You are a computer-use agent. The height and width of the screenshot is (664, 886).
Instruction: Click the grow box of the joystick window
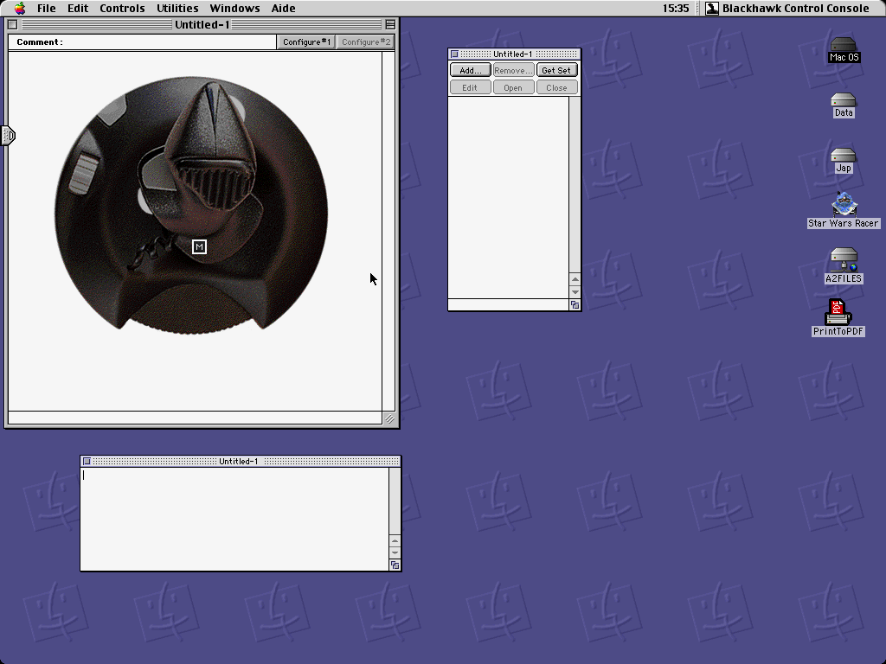pyautogui.click(x=389, y=418)
